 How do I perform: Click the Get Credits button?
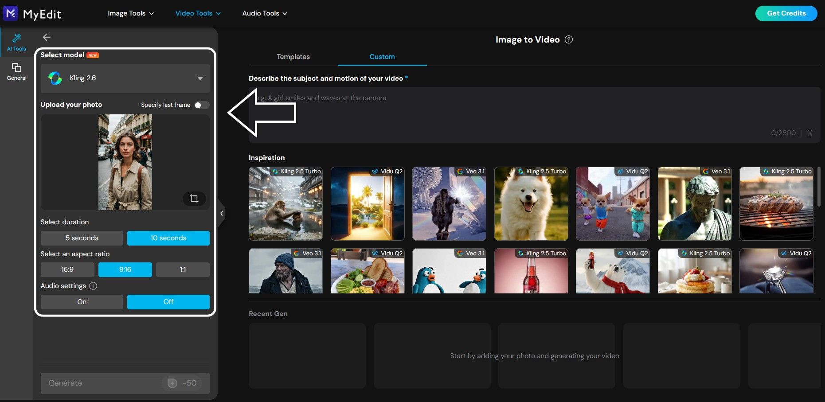(786, 13)
